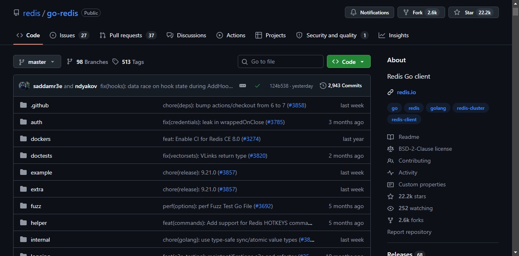Open the Issues tab
The width and height of the screenshot is (519, 256).
click(x=69, y=35)
